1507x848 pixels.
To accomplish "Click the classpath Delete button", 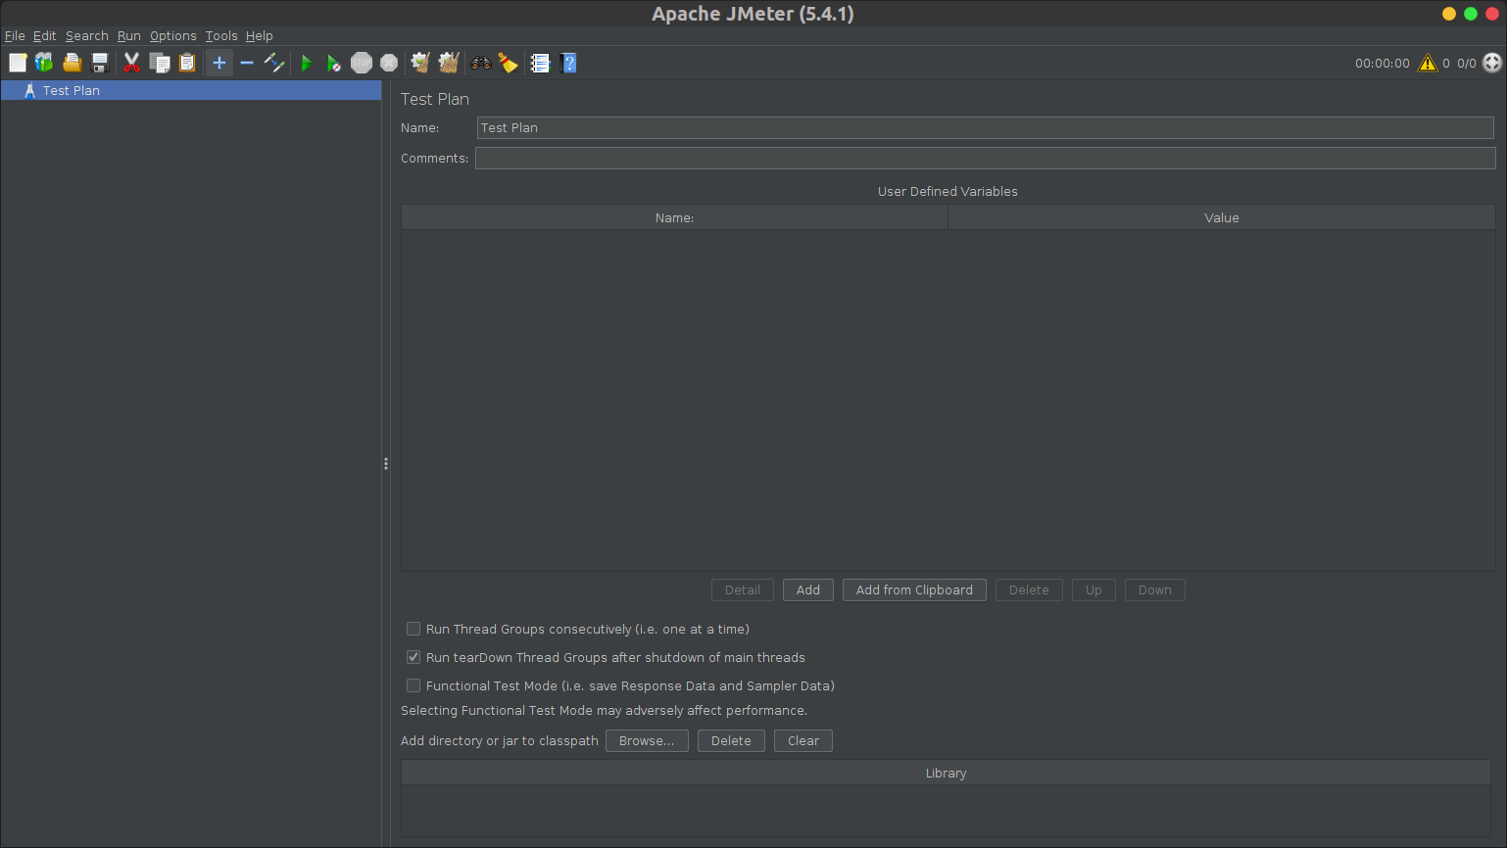I will click(731, 740).
